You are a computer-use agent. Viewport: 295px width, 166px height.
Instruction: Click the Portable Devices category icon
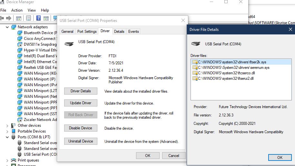coord(14,131)
